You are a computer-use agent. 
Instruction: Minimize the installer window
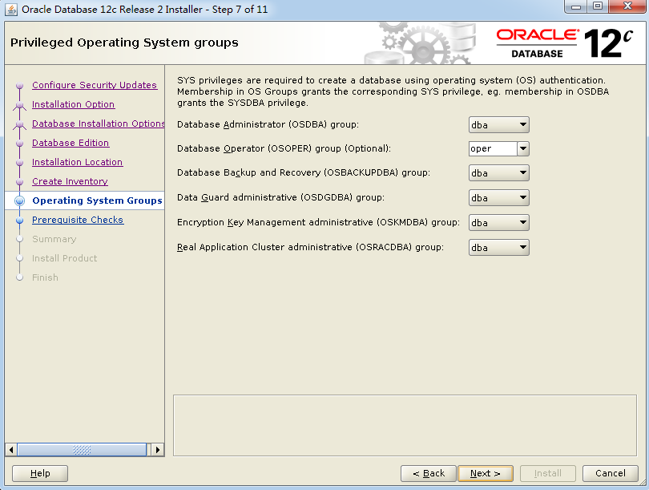coord(576,6)
